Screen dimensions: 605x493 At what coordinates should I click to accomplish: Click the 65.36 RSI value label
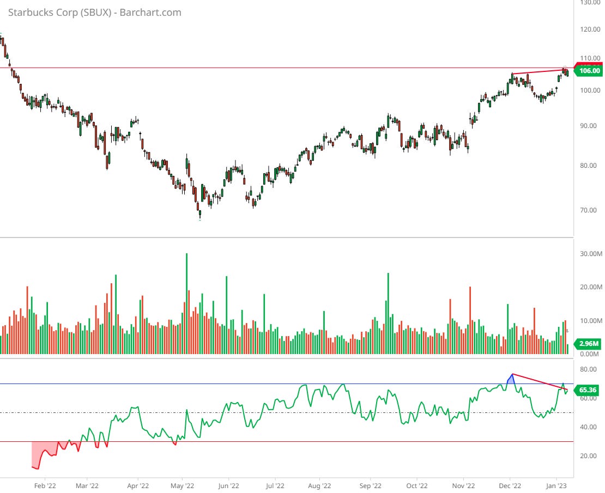coord(588,390)
